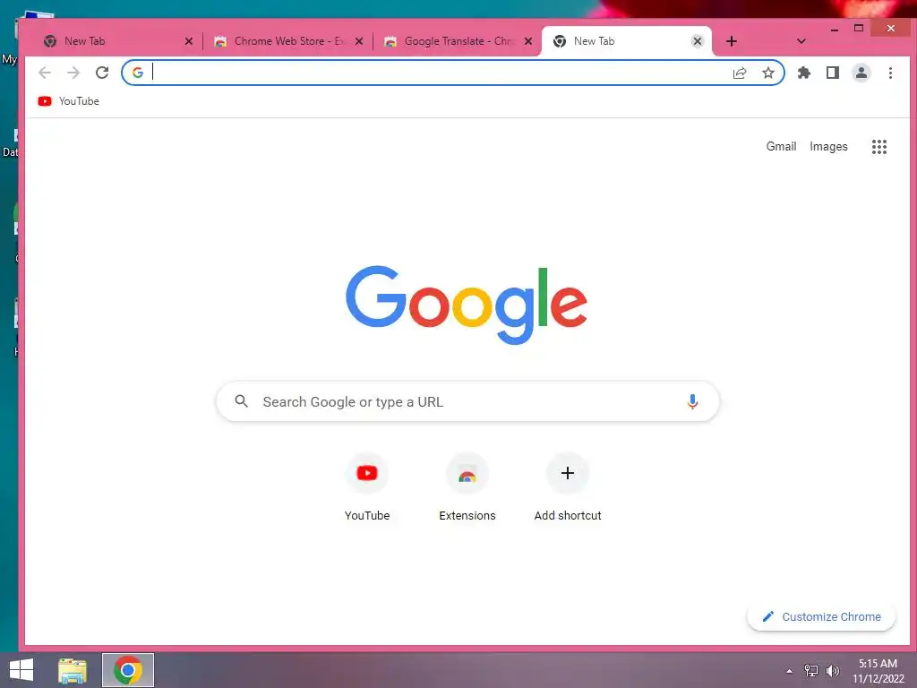The height and width of the screenshot is (688, 917).
Task: Go forward using the forward arrow
Action: pos(73,73)
